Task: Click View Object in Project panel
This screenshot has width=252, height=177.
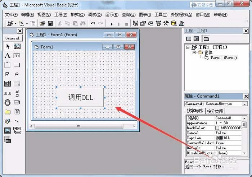Action: (x=196, y=39)
